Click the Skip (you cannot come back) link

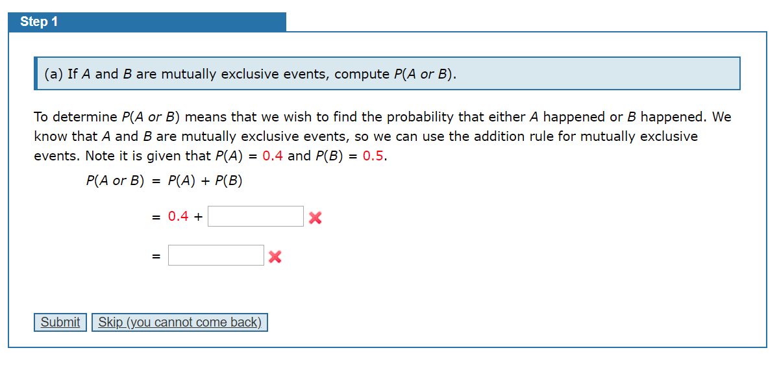tap(180, 322)
